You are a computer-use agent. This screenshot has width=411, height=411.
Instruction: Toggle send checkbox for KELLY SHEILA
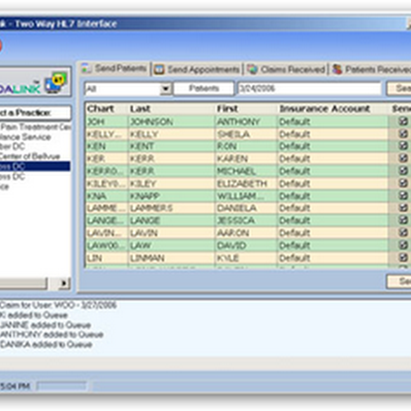pos(403,134)
